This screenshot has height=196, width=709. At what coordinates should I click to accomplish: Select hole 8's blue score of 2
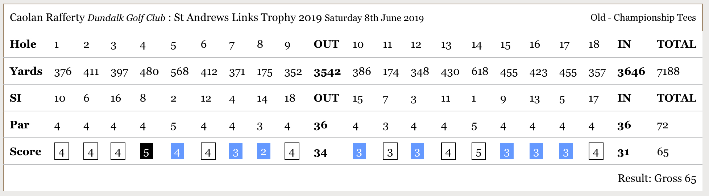[x=264, y=151]
